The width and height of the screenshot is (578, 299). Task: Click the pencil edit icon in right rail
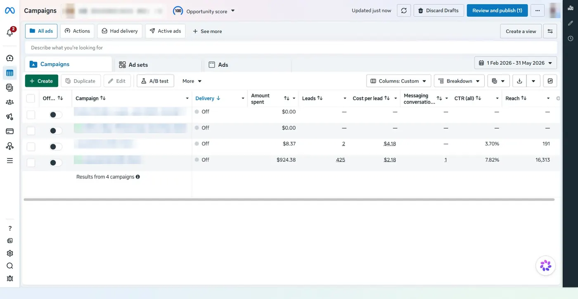coord(571,24)
